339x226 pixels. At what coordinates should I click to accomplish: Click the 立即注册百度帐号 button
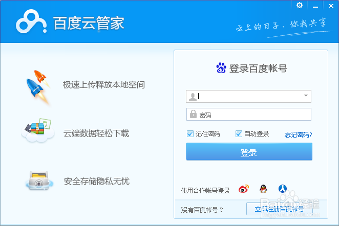(279, 209)
